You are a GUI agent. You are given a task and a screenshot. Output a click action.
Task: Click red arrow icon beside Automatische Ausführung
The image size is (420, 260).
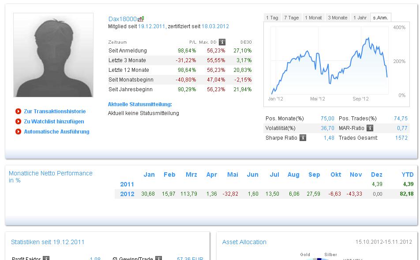pos(18,132)
